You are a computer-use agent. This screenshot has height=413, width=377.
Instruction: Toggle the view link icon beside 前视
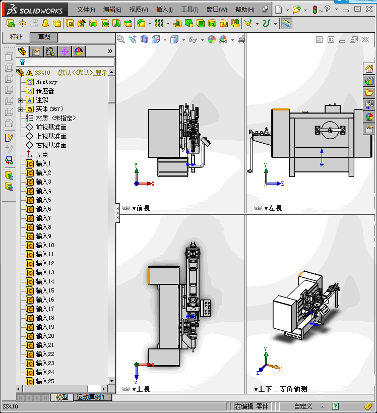(126, 208)
